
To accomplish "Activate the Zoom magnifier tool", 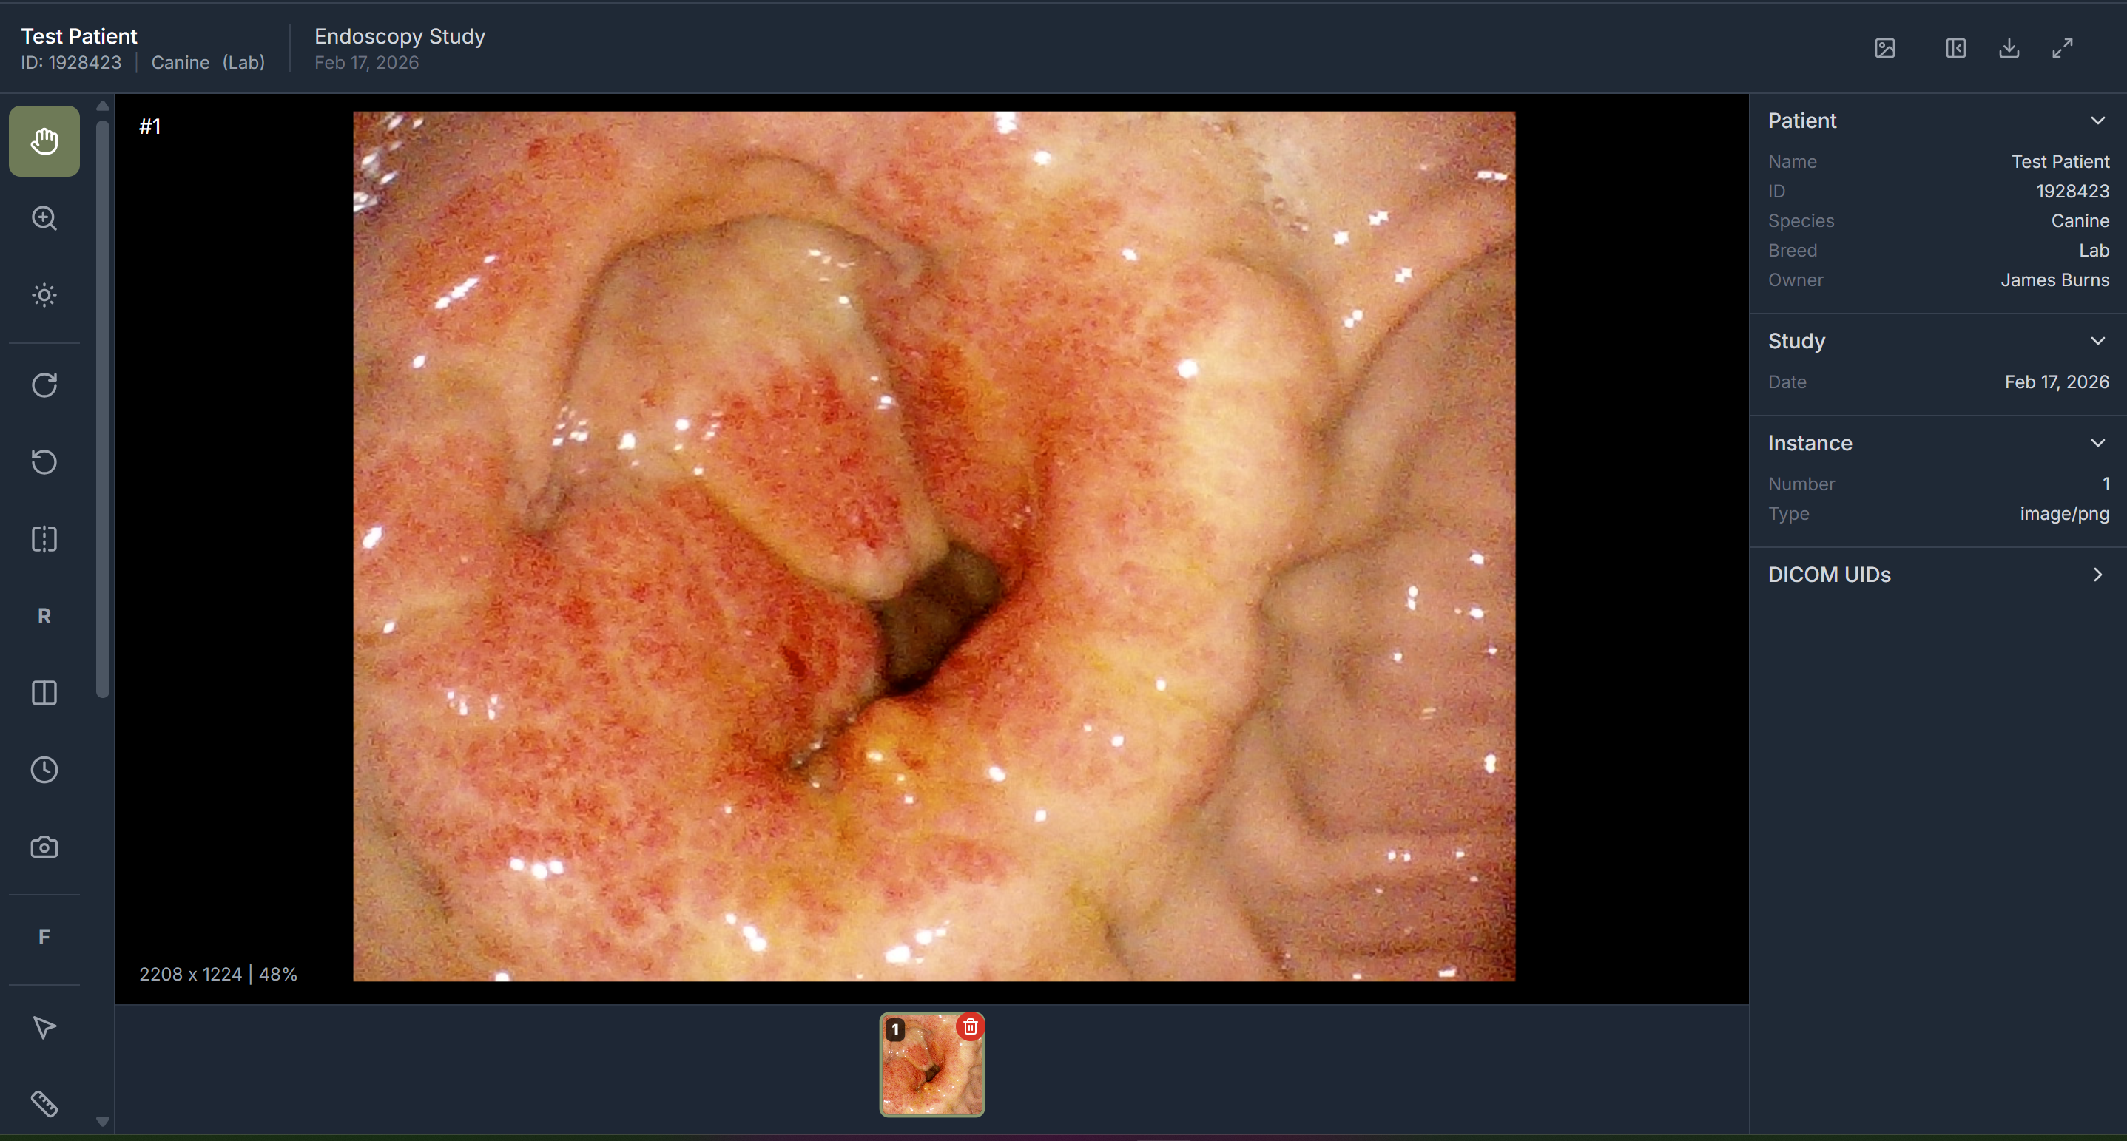I will pyautogui.click(x=43, y=218).
